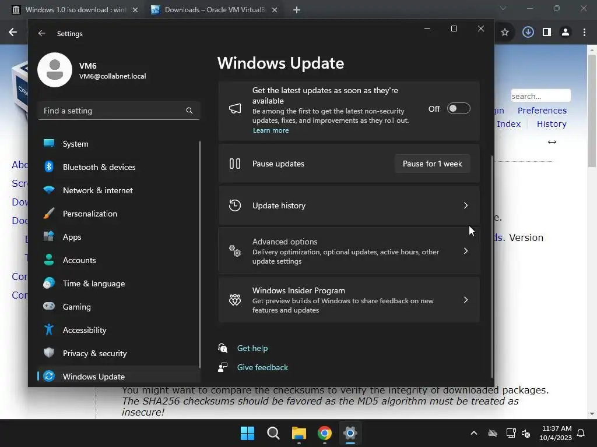Select Windows Update sync icon in sidebar
This screenshot has width=597, height=447.
pos(49,376)
